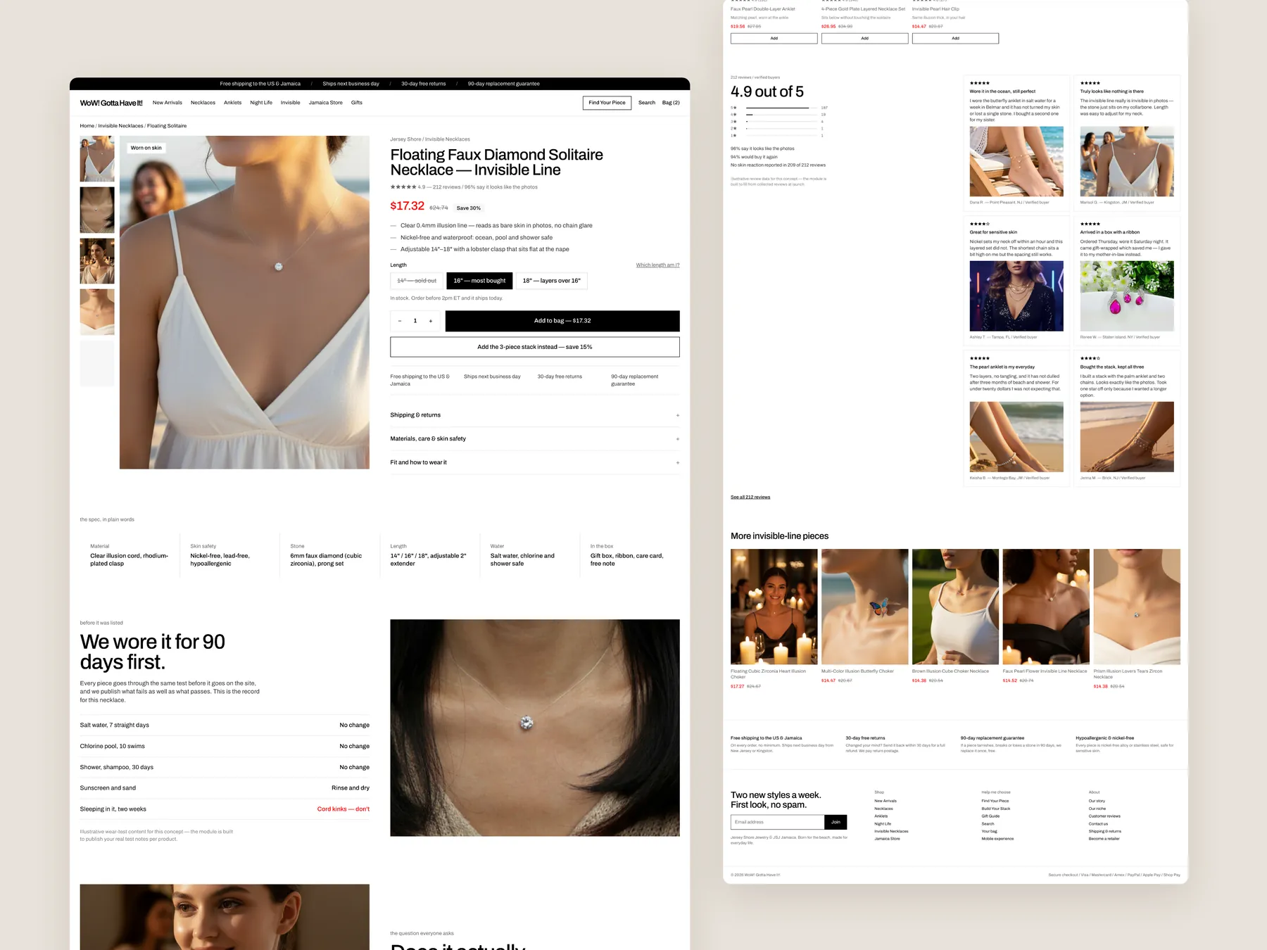Select the fourth gallery thumbnail neckline shot
Image resolution: width=1267 pixels, height=950 pixels.
pyautogui.click(x=97, y=312)
